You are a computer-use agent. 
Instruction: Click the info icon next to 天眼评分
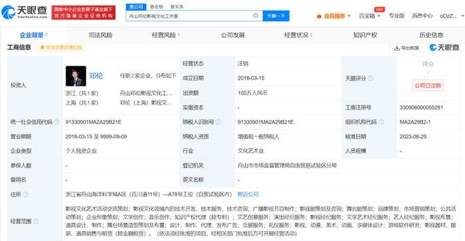click(371, 78)
